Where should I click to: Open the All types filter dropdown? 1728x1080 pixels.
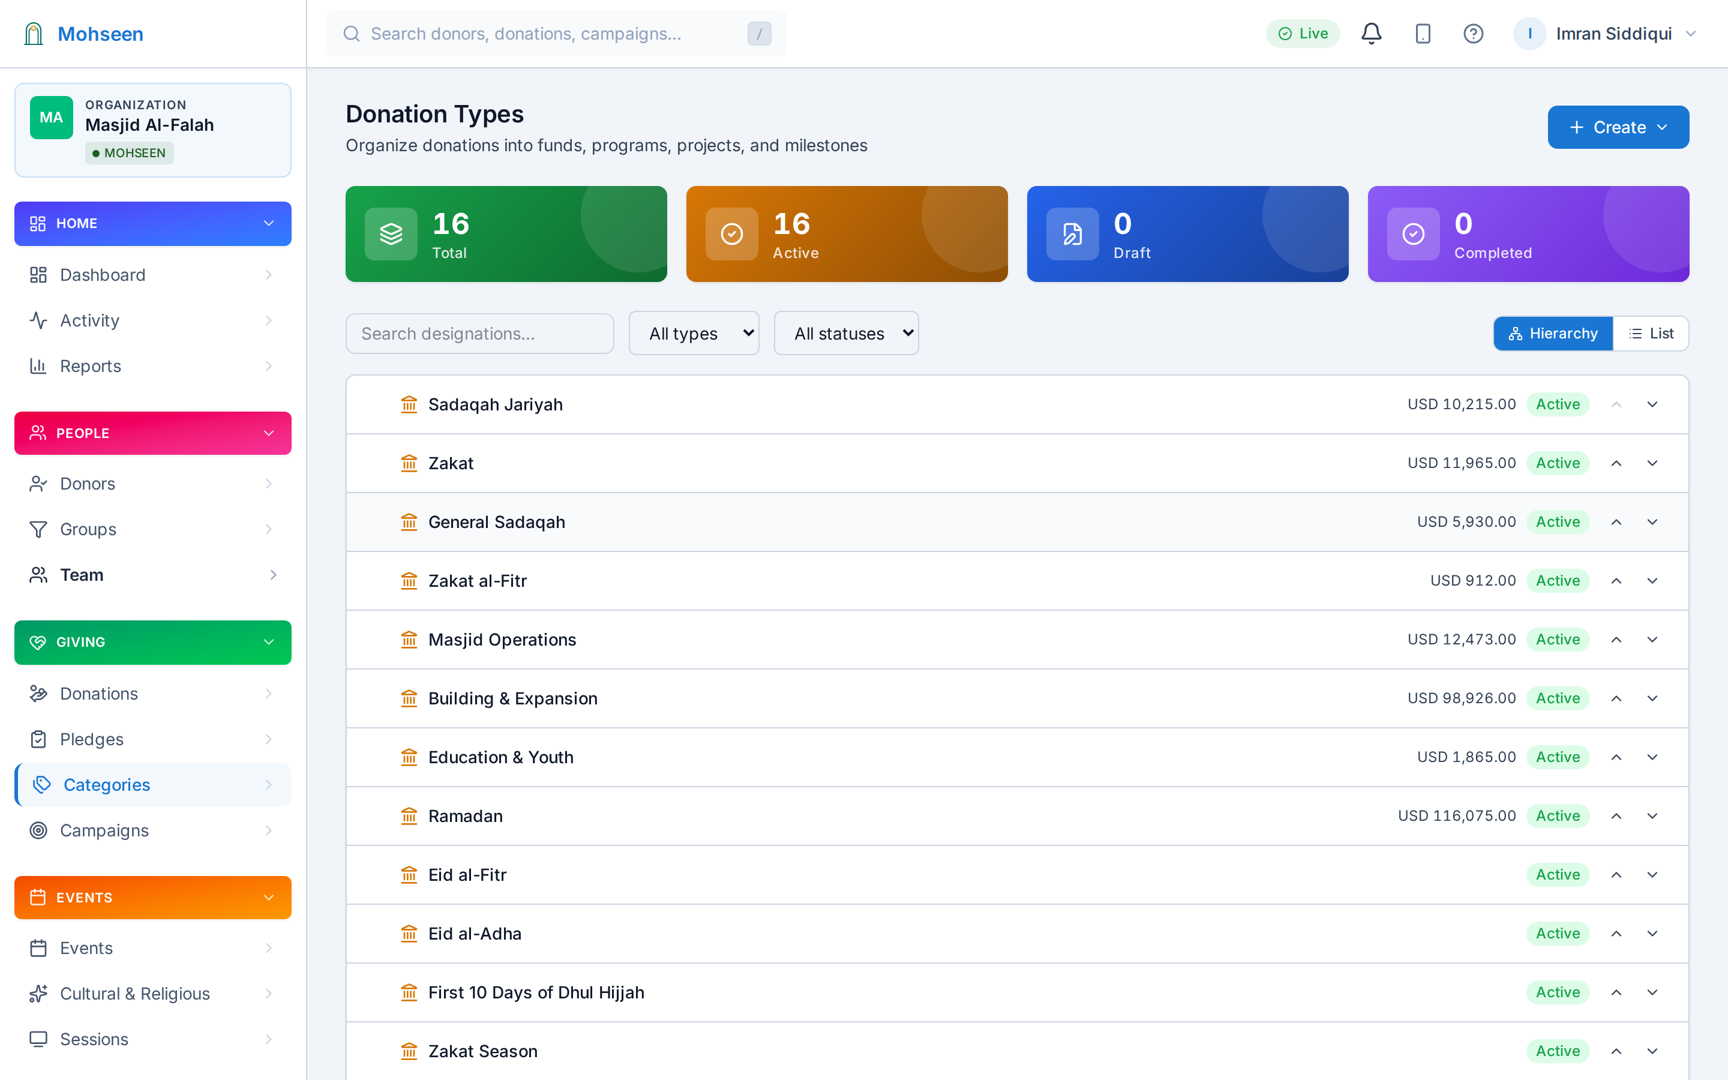tap(694, 333)
